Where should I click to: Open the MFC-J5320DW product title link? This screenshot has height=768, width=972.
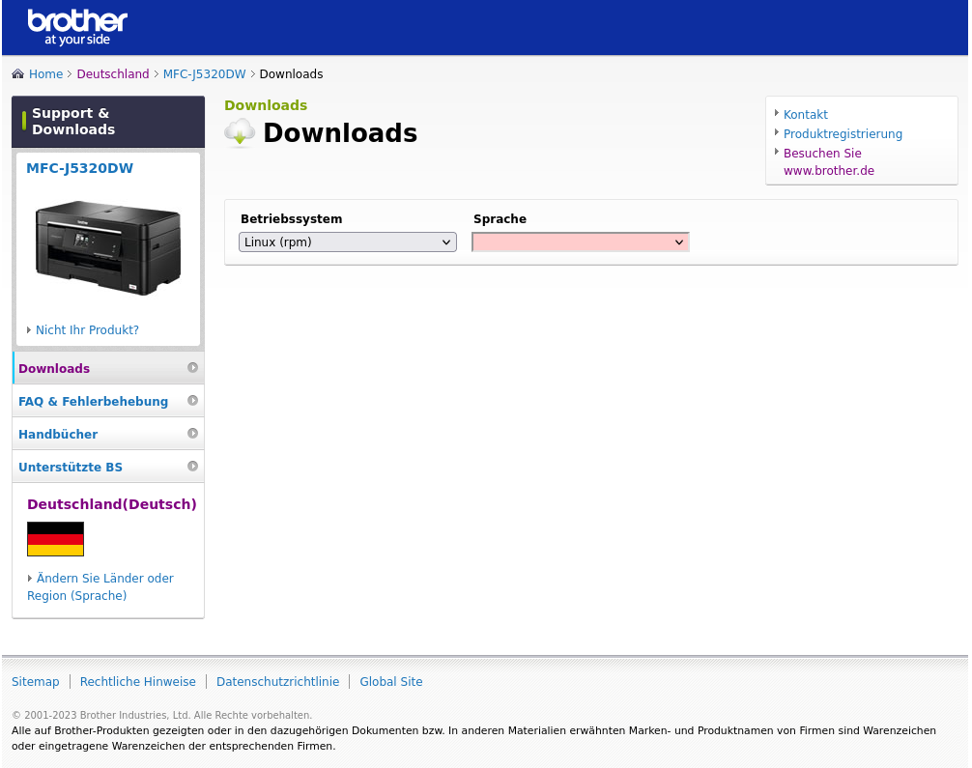(x=79, y=168)
